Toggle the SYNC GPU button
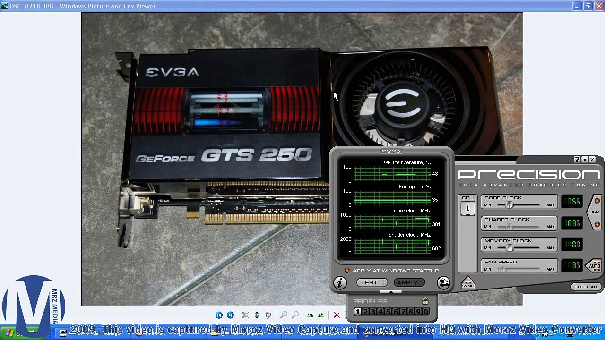This screenshot has height=340, width=605. [467, 283]
